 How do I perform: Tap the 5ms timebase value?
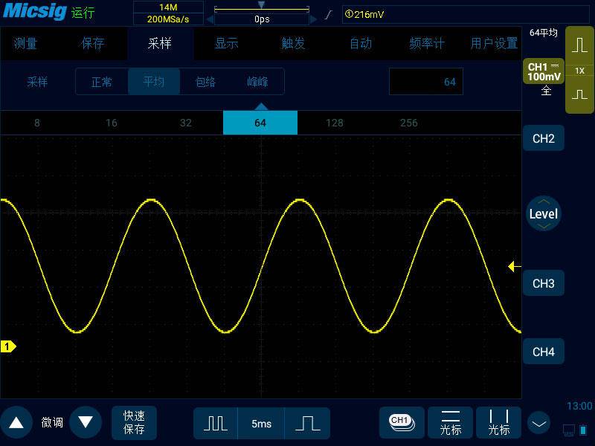point(261,423)
